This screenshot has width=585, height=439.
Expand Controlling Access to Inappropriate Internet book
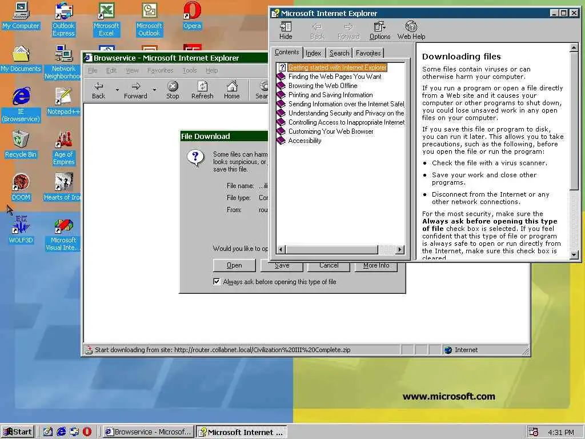coord(281,122)
